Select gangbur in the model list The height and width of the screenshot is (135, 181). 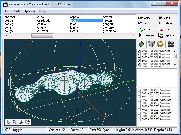click(x=108, y=24)
